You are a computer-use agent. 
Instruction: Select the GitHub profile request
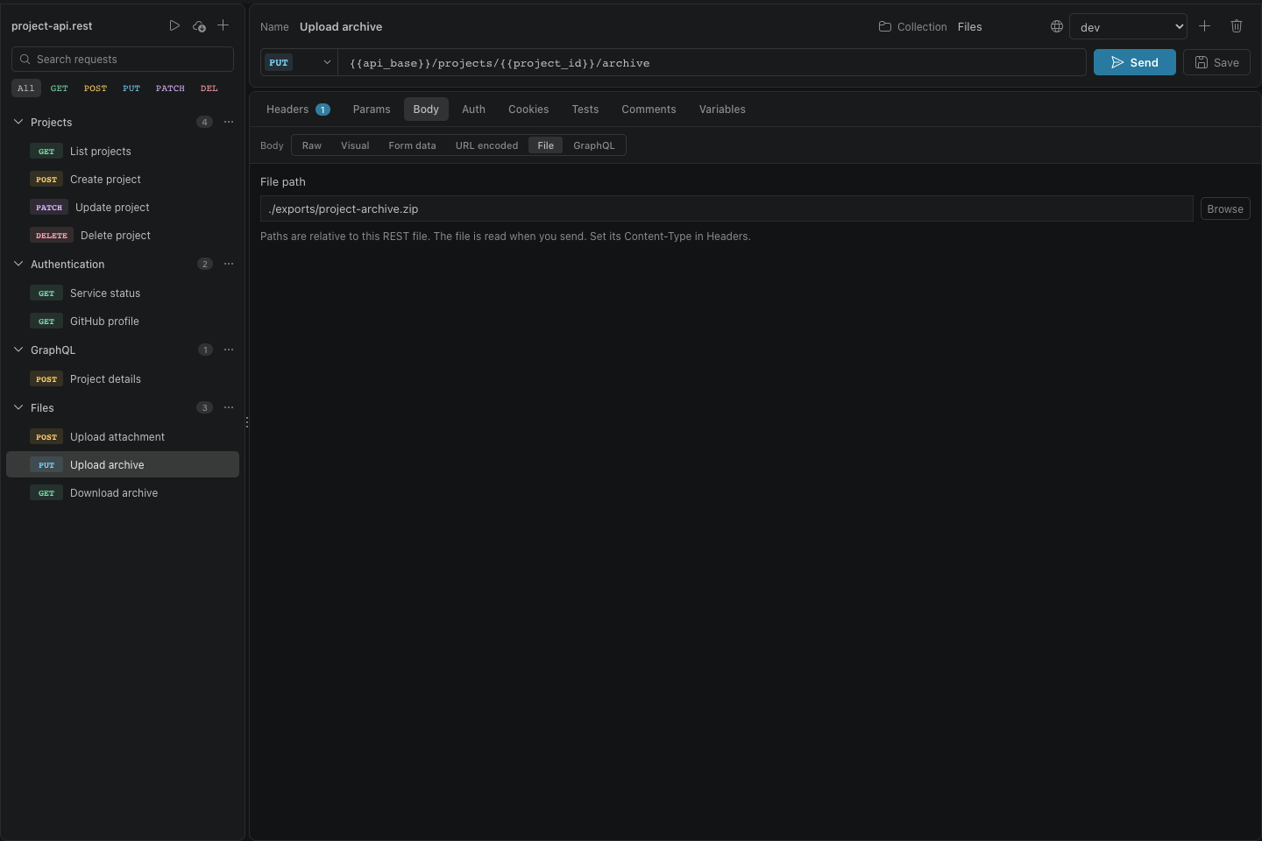click(x=123, y=322)
